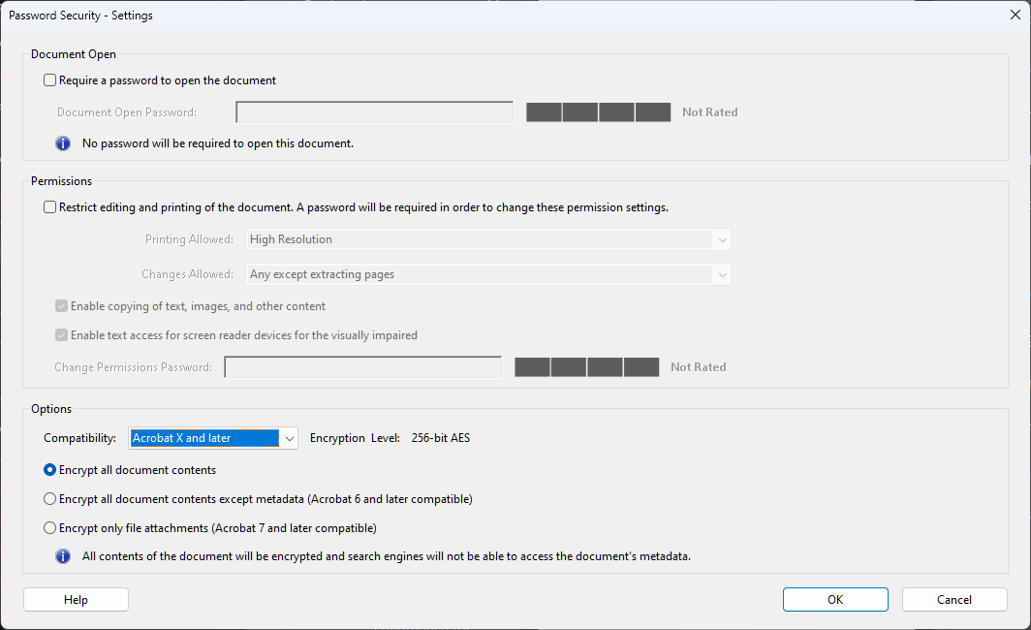Dismiss changes with the Cancel button
This screenshot has width=1031, height=630.
953,599
